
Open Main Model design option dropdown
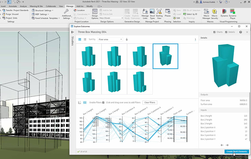(111, 18)
